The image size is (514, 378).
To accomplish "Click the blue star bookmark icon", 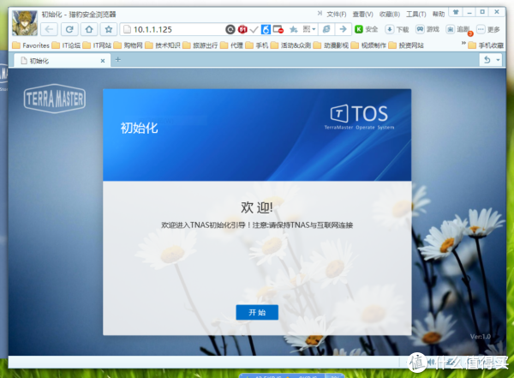I will pyautogui.click(x=293, y=29).
